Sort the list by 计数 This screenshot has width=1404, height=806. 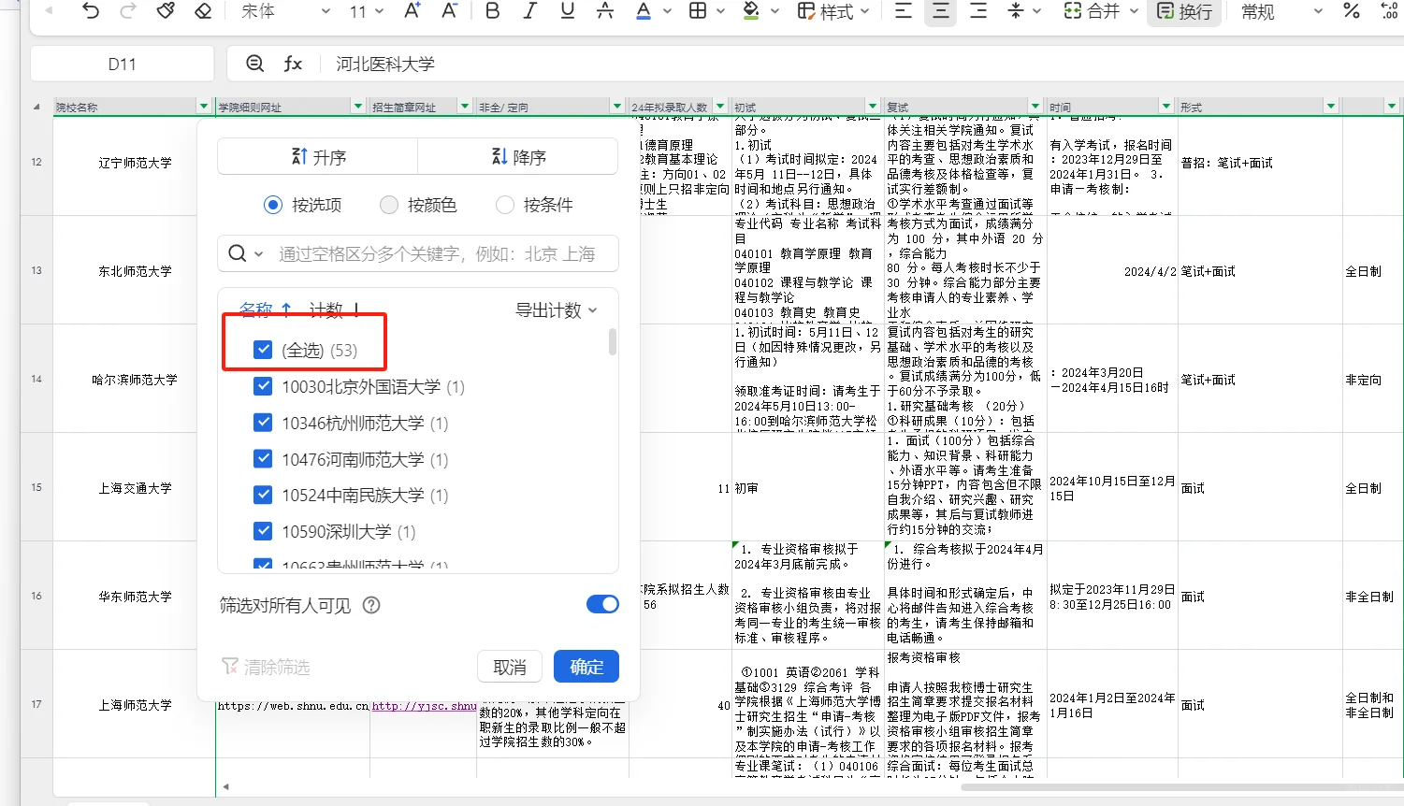click(x=335, y=309)
